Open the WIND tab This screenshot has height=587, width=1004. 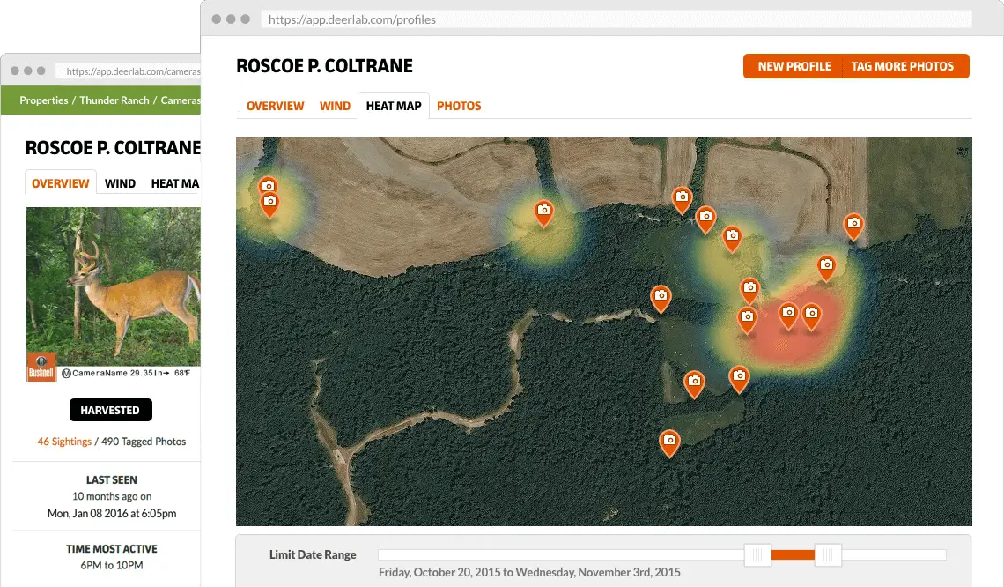coord(335,106)
